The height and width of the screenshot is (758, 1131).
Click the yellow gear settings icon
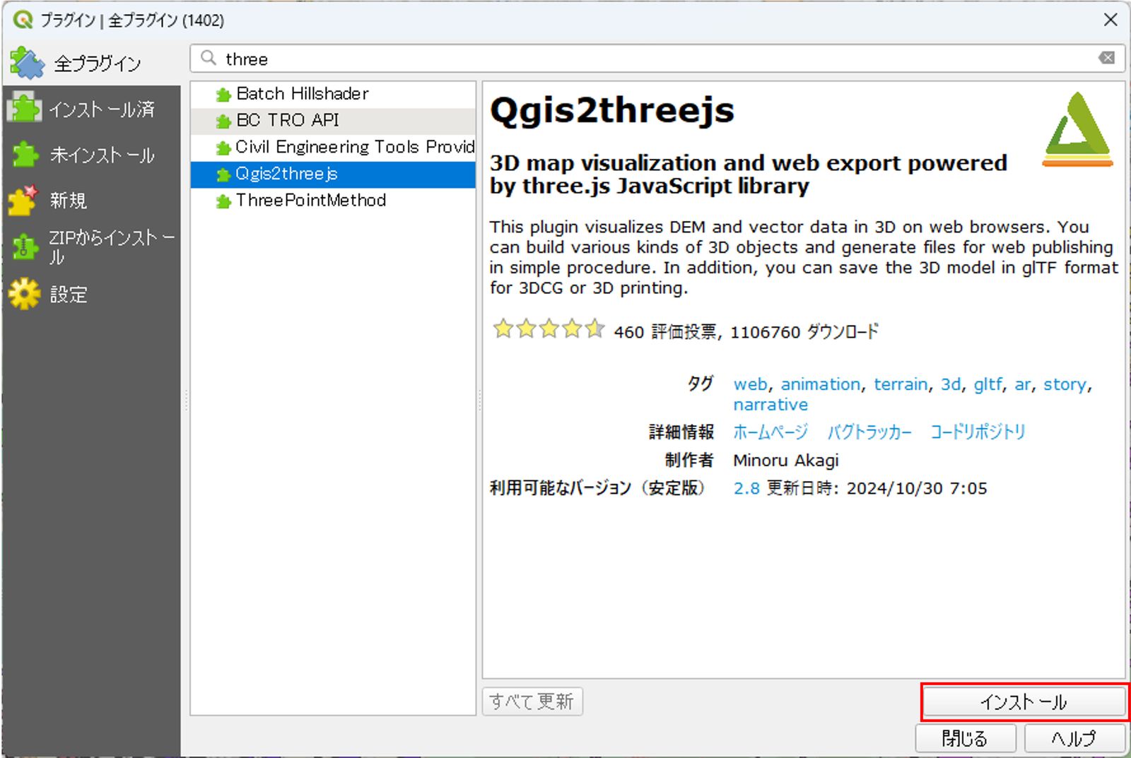click(x=25, y=294)
